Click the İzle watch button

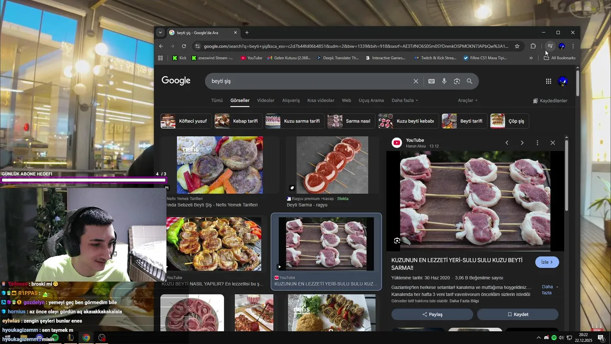(x=547, y=262)
